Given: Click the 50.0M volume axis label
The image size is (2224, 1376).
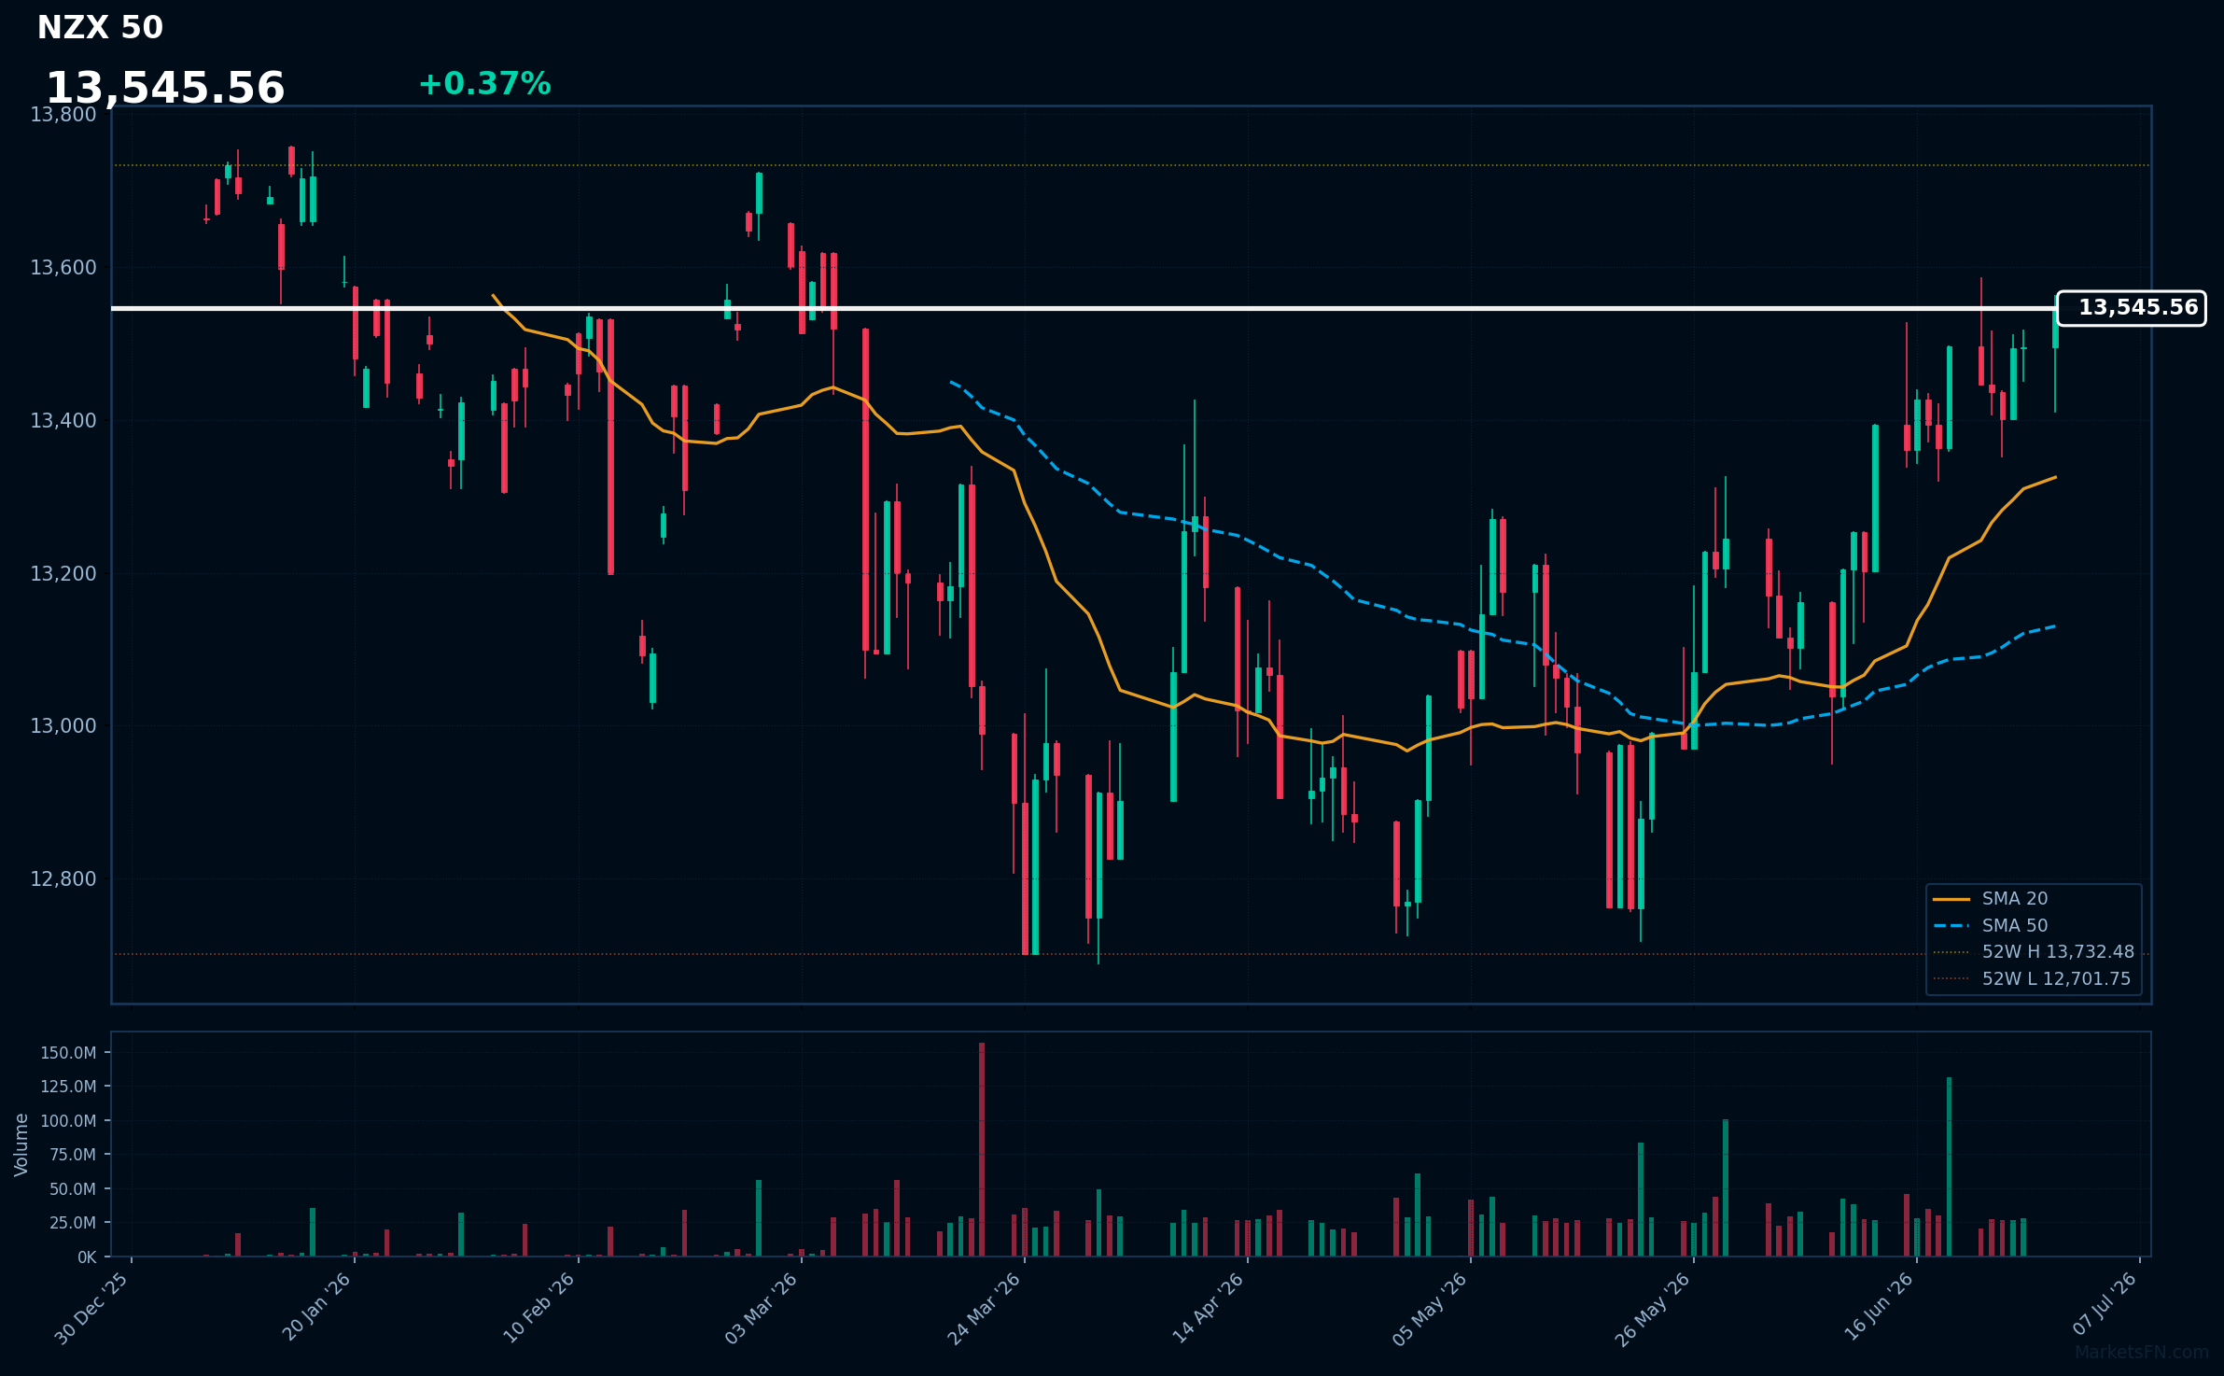Looking at the screenshot, I should click(73, 1189).
